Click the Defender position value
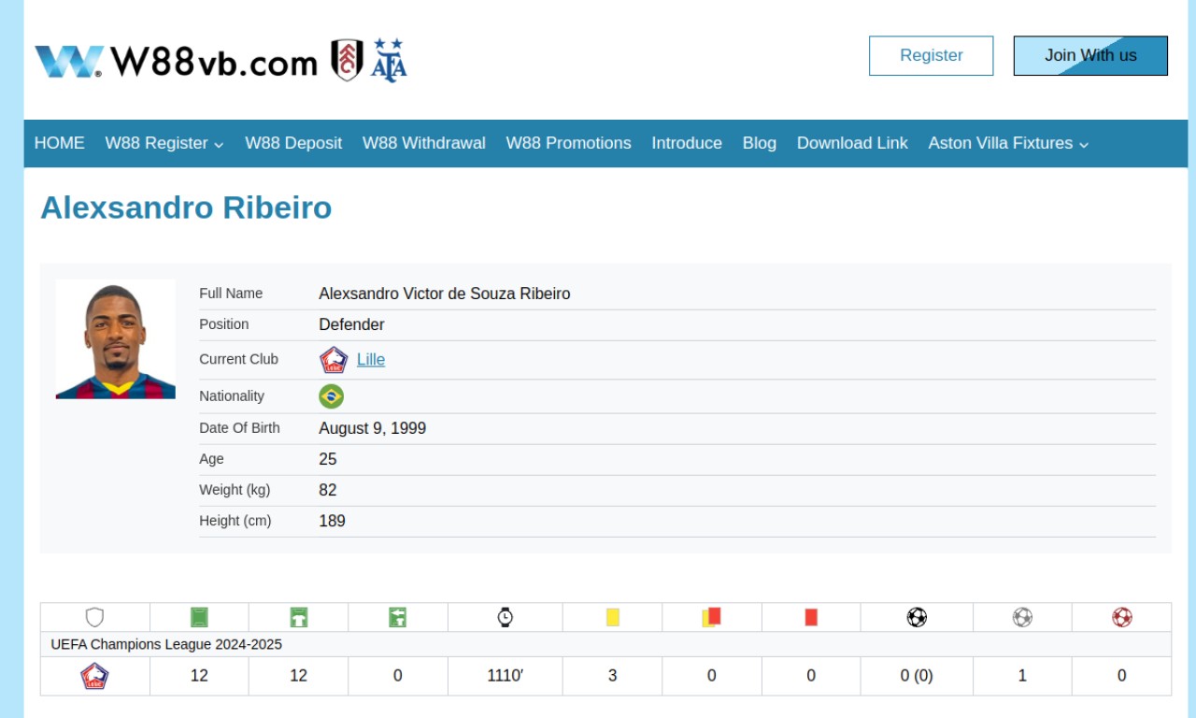This screenshot has height=718, width=1196. tap(351, 324)
